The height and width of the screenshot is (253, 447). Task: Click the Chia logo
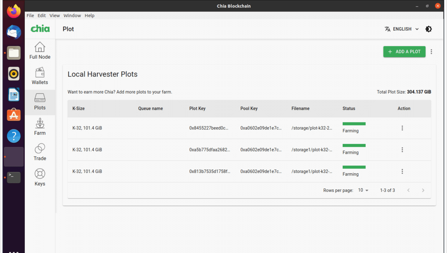click(40, 29)
